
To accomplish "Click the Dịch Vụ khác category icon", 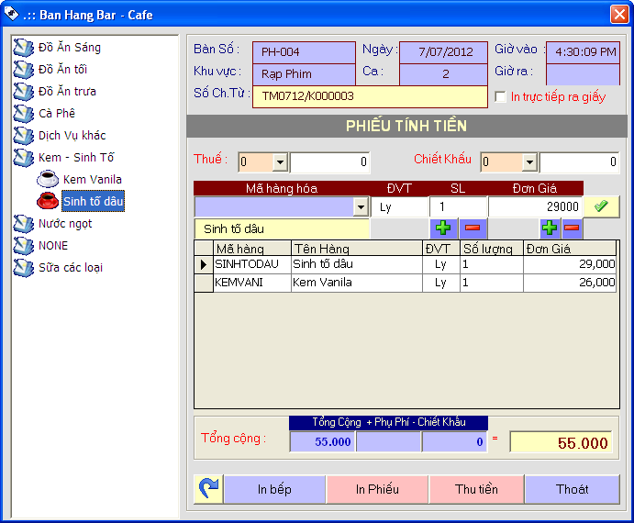I will (24, 135).
